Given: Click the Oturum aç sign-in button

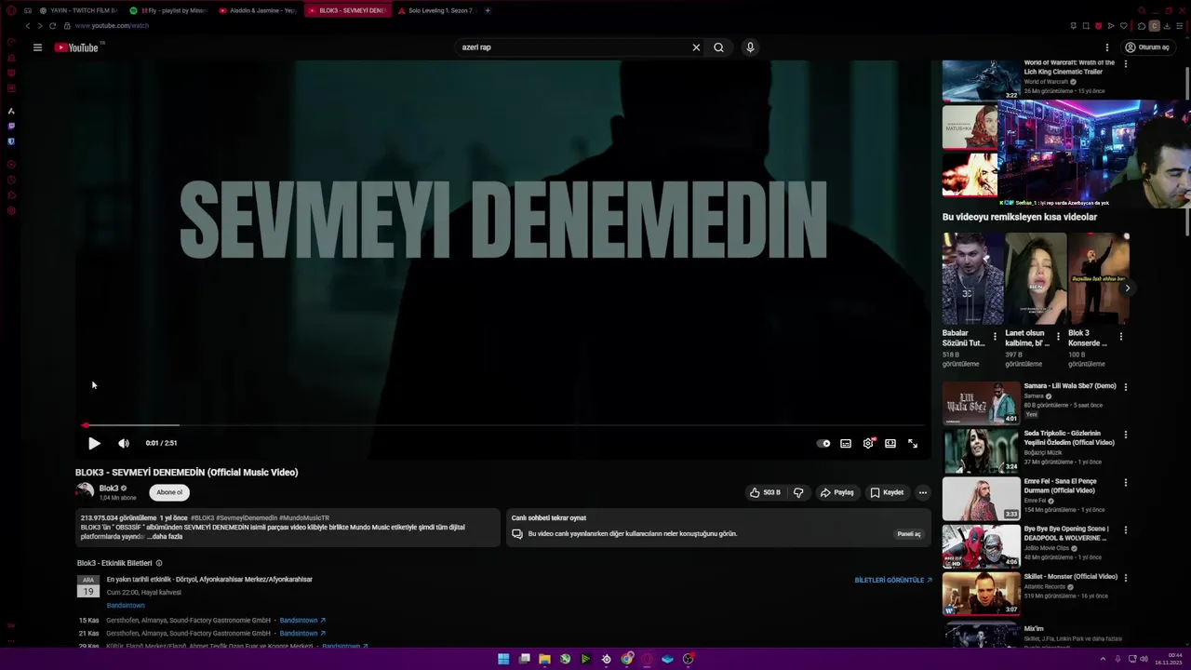Looking at the screenshot, I should tap(1147, 47).
